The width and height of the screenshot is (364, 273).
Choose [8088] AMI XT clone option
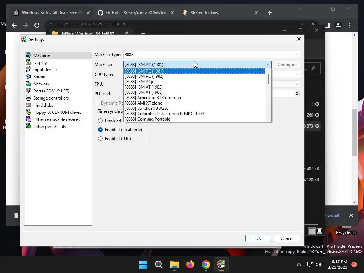(194, 103)
